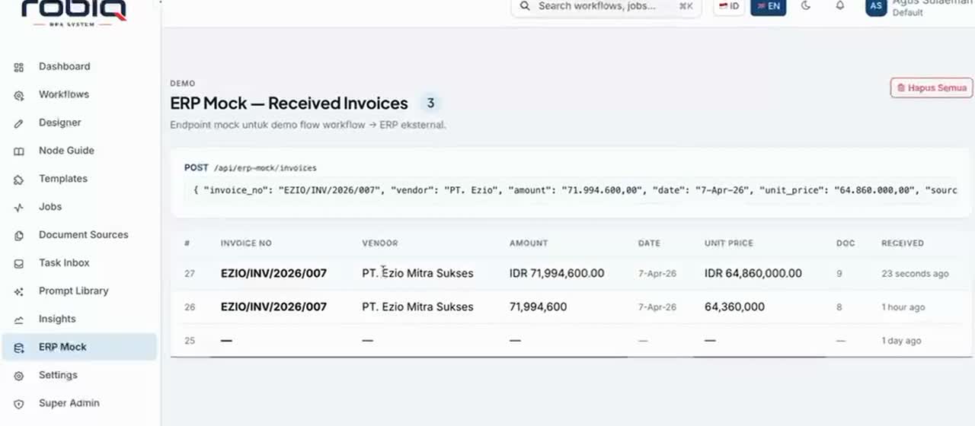
Task: Click the 1 day ago row timestamp
Action: point(901,341)
